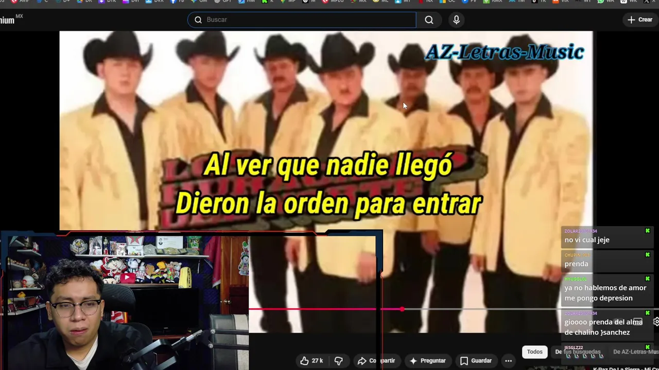The width and height of the screenshot is (659, 370).
Task: Activate voice search microphone
Action: point(456,20)
